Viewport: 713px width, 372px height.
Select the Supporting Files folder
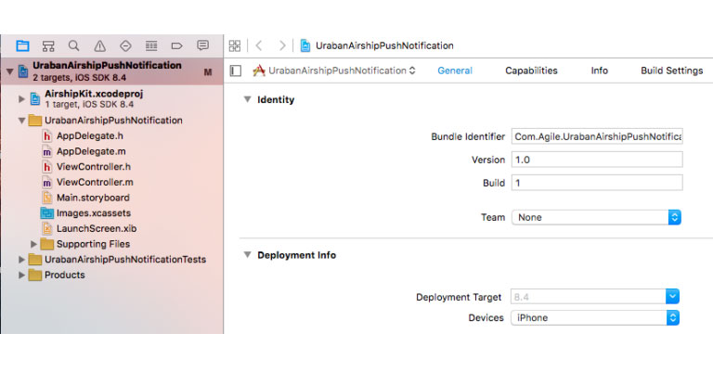coord(93,244)
